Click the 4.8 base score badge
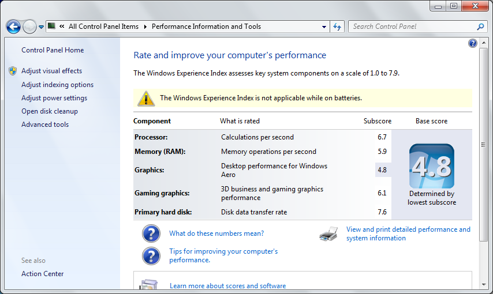This screenshot has height=294, width=493. tap(431, 166)
